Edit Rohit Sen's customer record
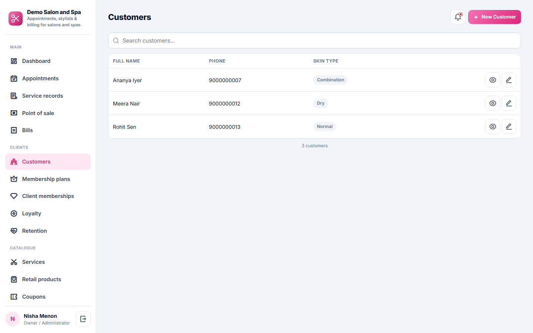The image size is (533, 333). [x=509, y=127]
